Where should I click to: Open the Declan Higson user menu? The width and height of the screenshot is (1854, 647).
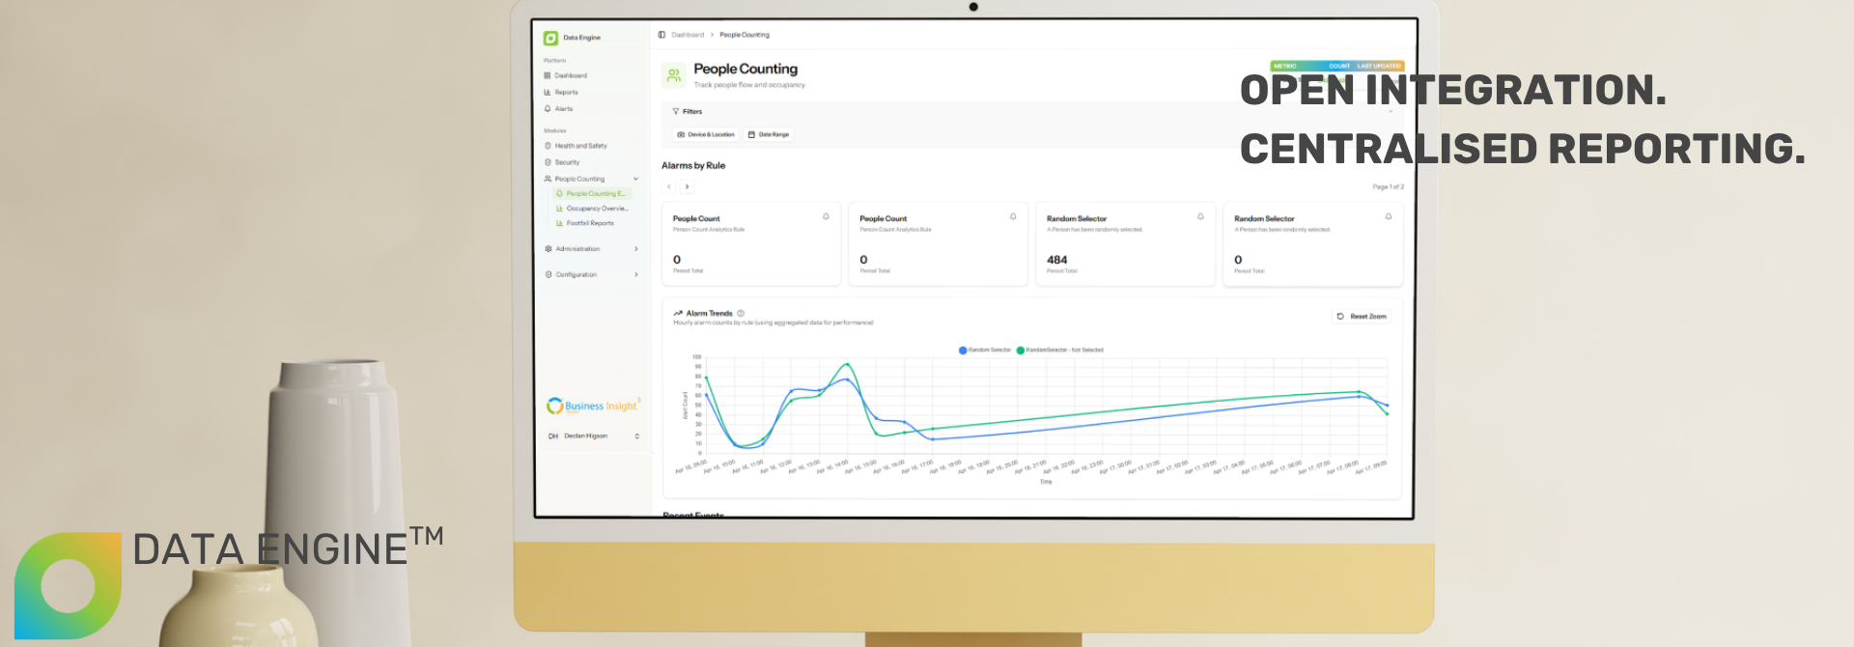pos(593,436)
